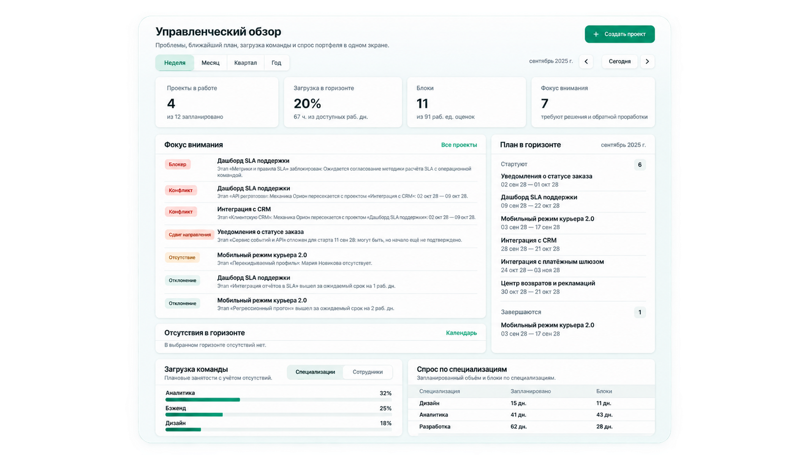
Task: Click 'Конфликт' tag beside 'Интеграция с CRM'
Action: click(180, 212)
